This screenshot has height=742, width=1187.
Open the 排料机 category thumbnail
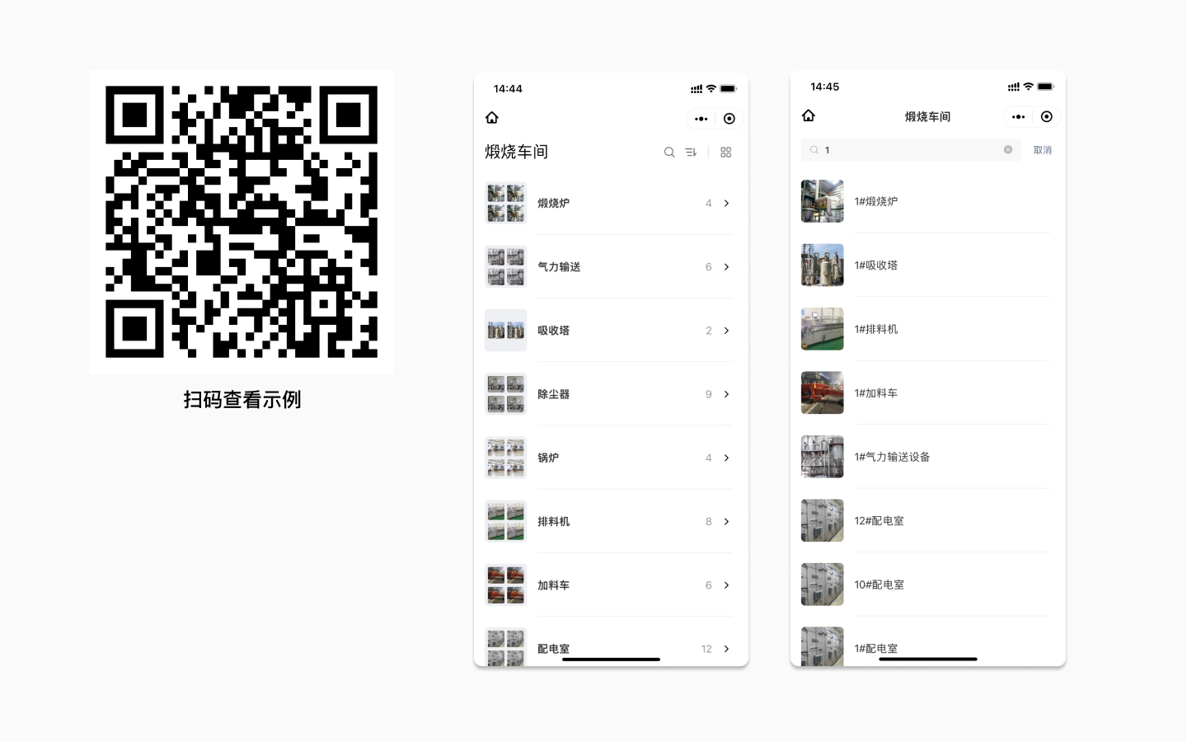coord(505,521)
